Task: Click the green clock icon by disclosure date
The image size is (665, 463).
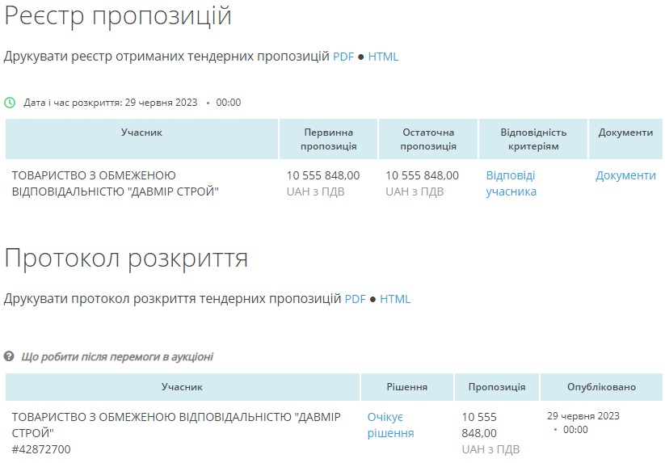Action: [x=10, y=103]
